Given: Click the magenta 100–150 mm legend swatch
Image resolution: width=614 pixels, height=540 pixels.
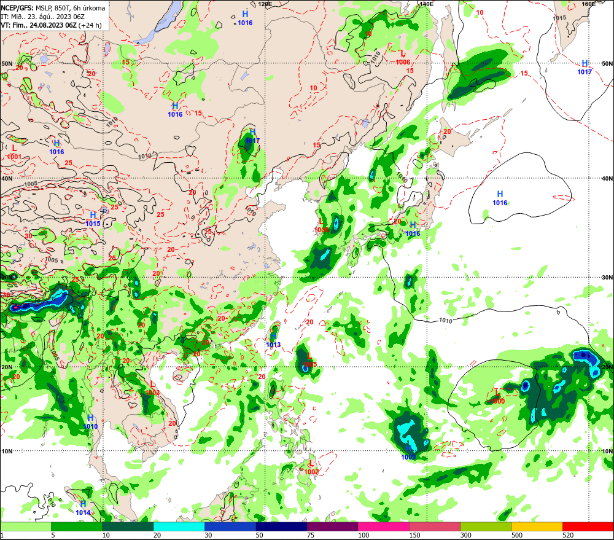Looking at the screenshot, I should [x=384, y=526].
